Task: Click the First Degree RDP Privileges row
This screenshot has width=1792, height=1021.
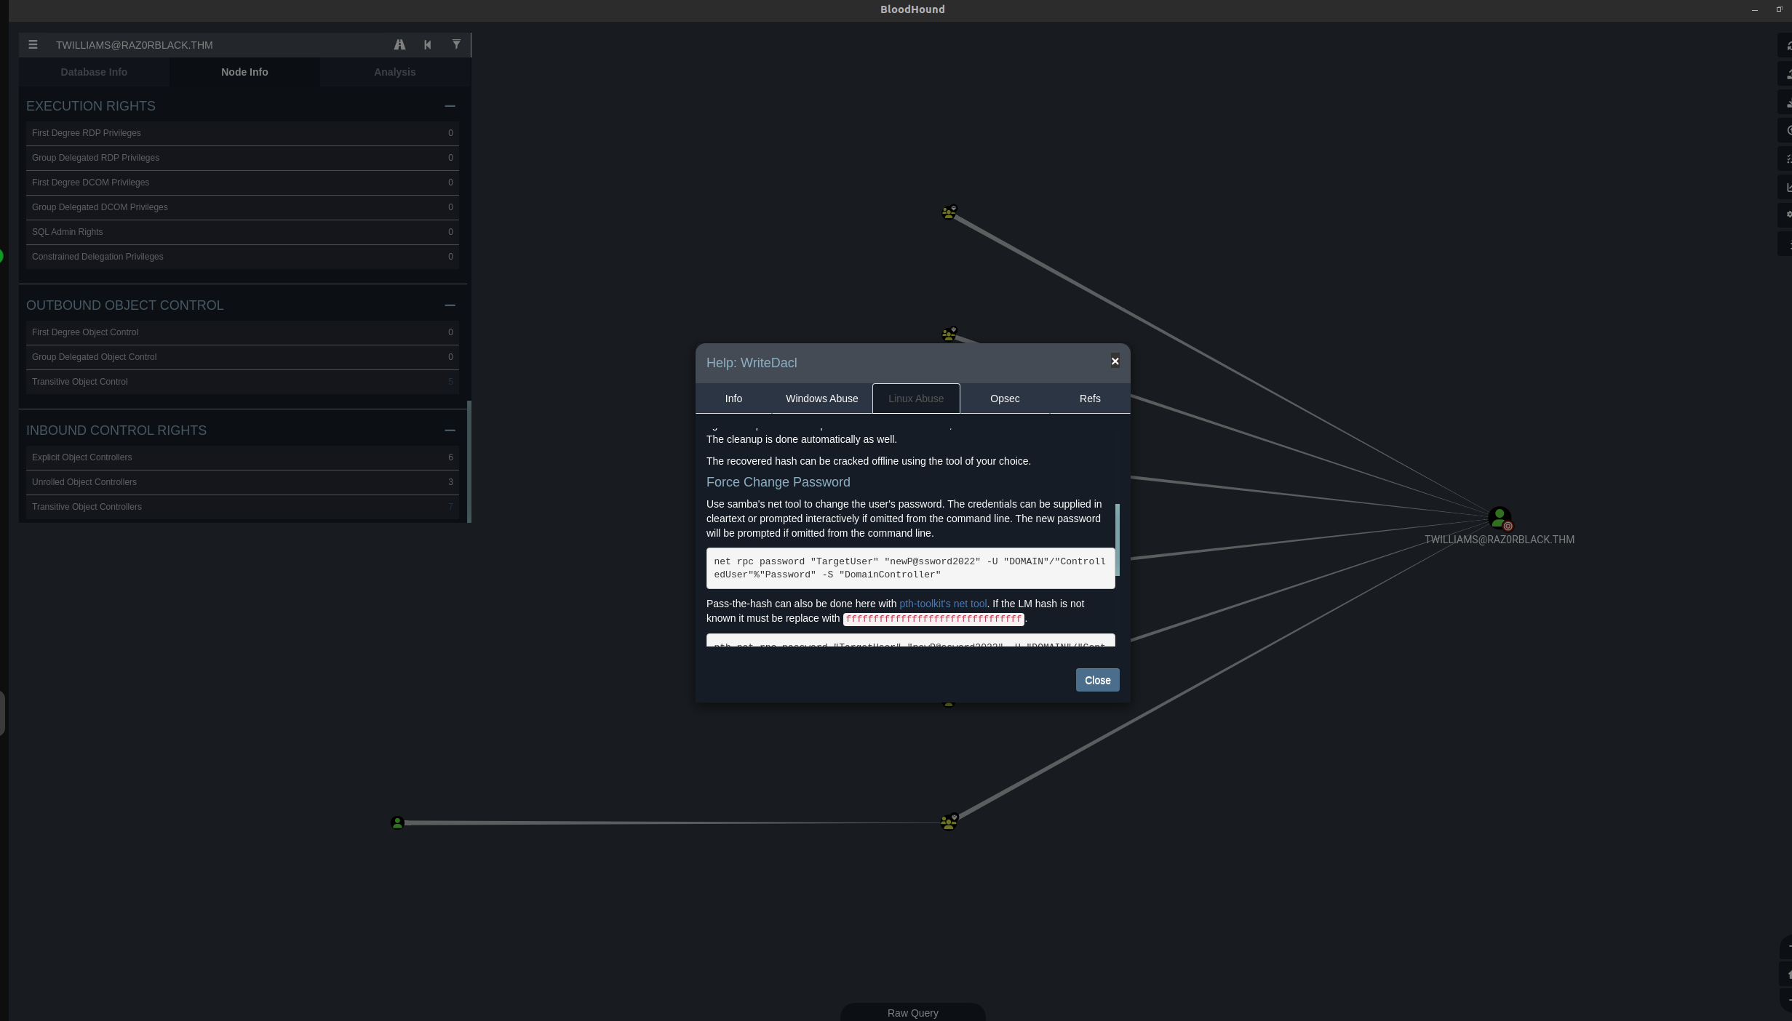Action: click(242, 133)
